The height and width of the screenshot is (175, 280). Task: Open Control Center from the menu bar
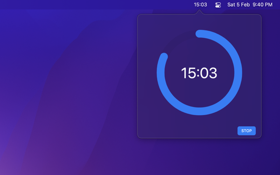[218, 5]
